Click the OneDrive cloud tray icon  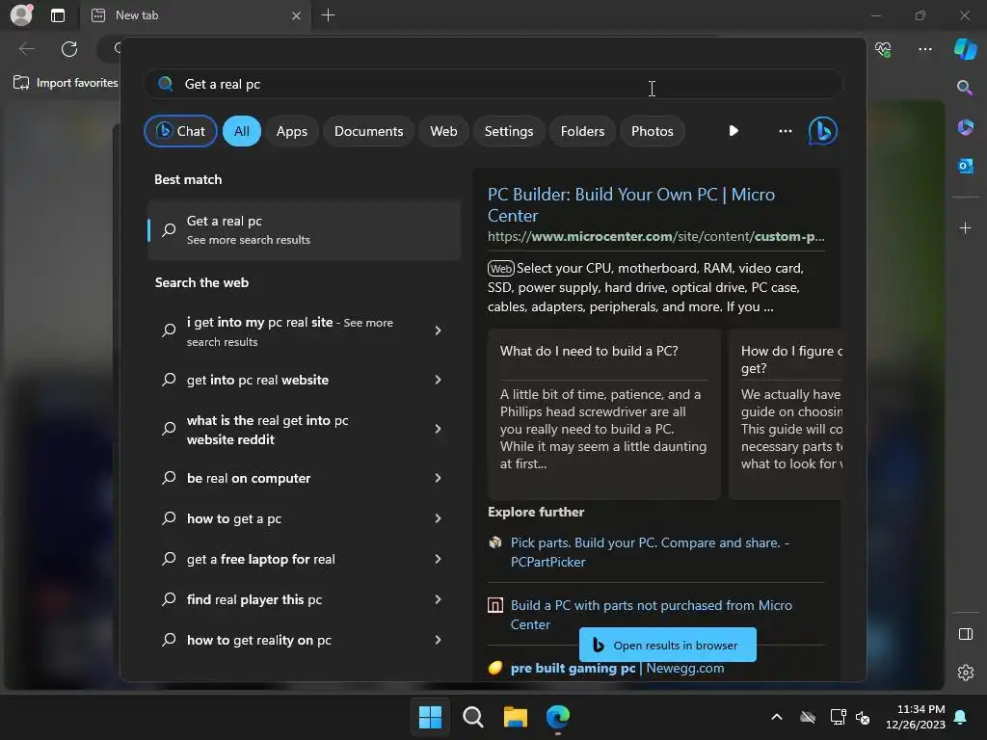(x=808, y=717)
